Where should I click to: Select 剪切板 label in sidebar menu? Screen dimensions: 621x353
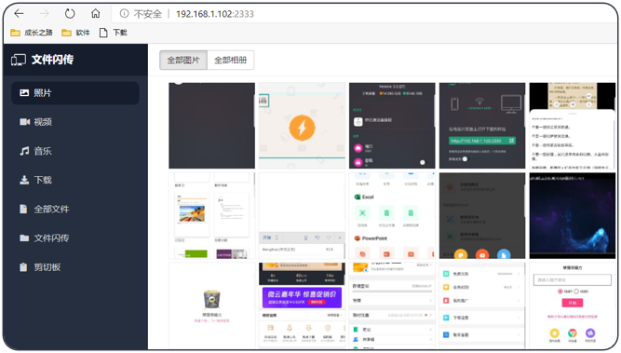[47, 267]
